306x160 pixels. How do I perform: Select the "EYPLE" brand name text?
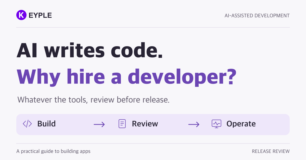click(x=40, y=15)
